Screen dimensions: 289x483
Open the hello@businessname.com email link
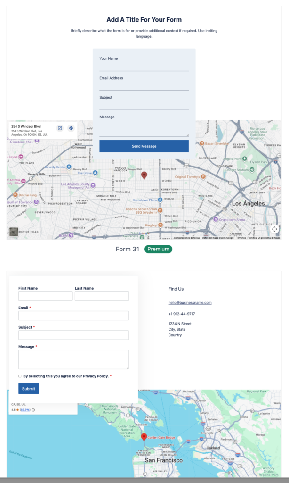[190, 302]
